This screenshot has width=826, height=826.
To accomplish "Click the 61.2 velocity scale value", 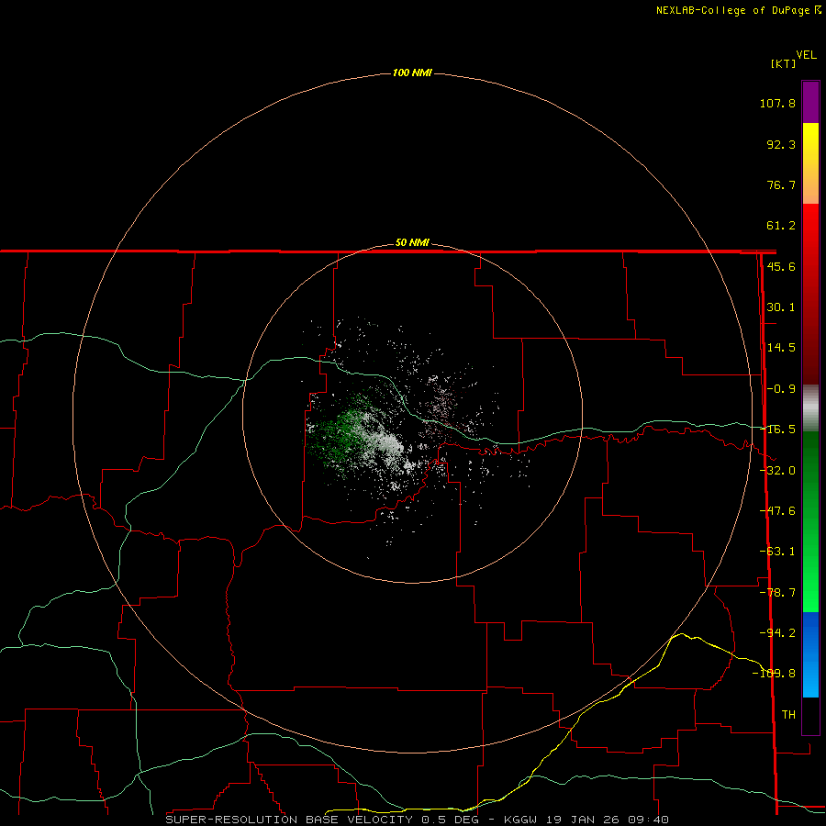I will (x=781, y=226).
